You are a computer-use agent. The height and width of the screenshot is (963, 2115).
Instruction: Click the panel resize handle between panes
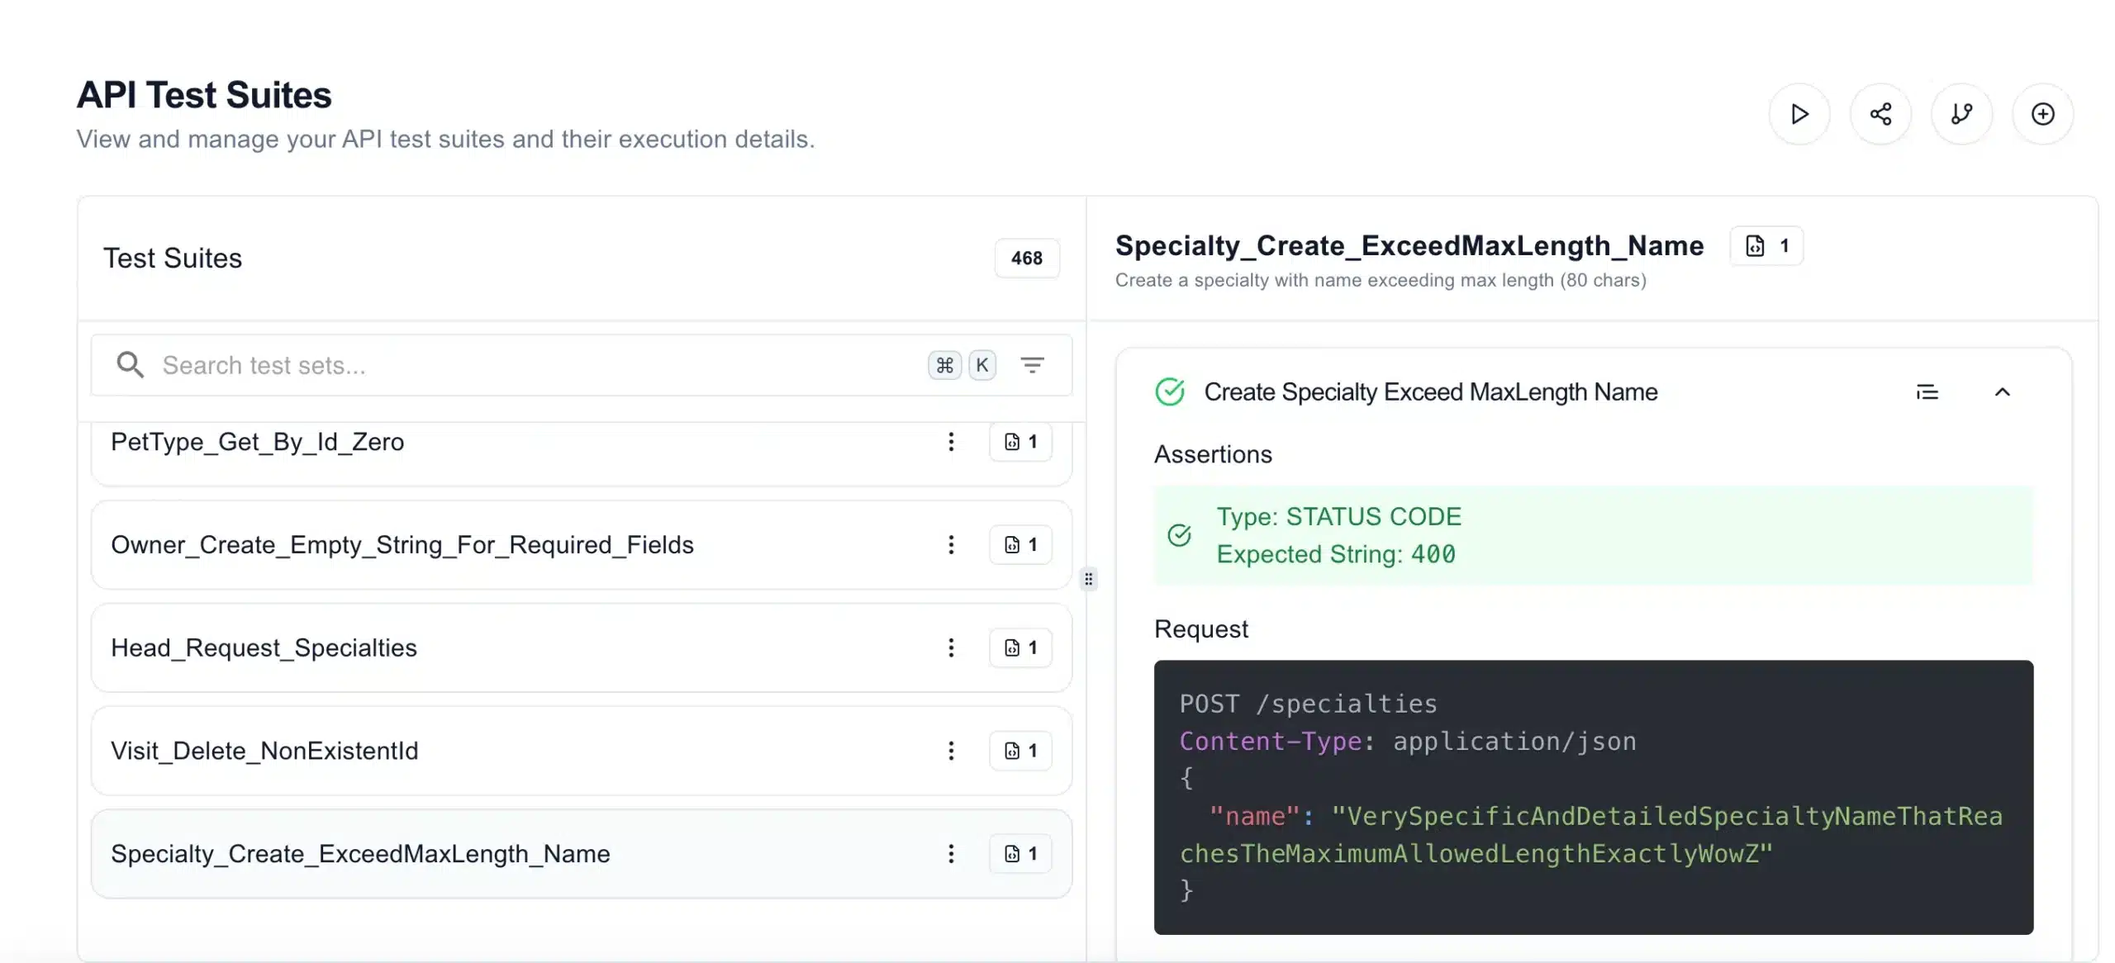click(1088, 579)
